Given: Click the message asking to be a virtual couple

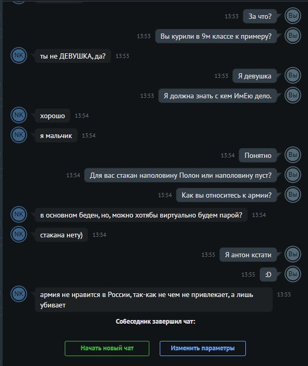Looking at the screenshot, I should (x=141, y=215).
